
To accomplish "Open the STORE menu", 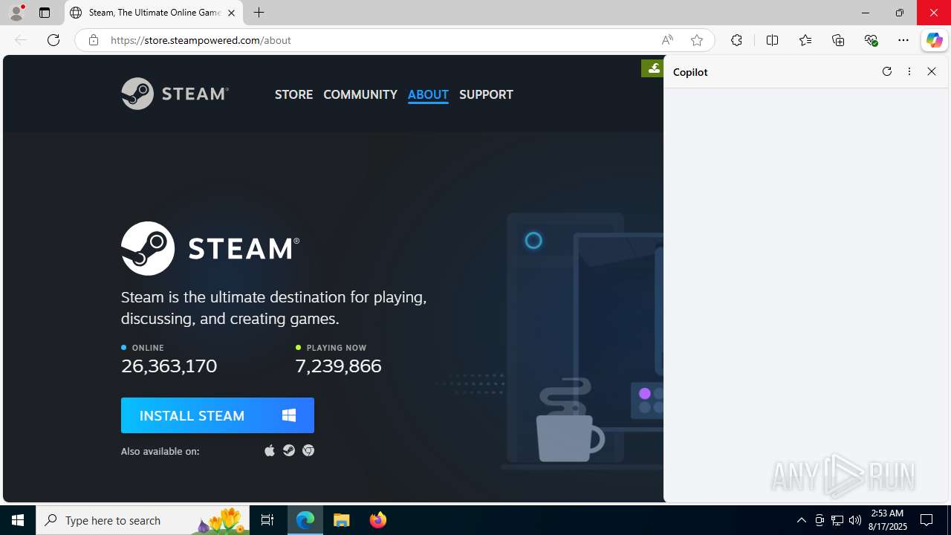I will click(293, 94).
